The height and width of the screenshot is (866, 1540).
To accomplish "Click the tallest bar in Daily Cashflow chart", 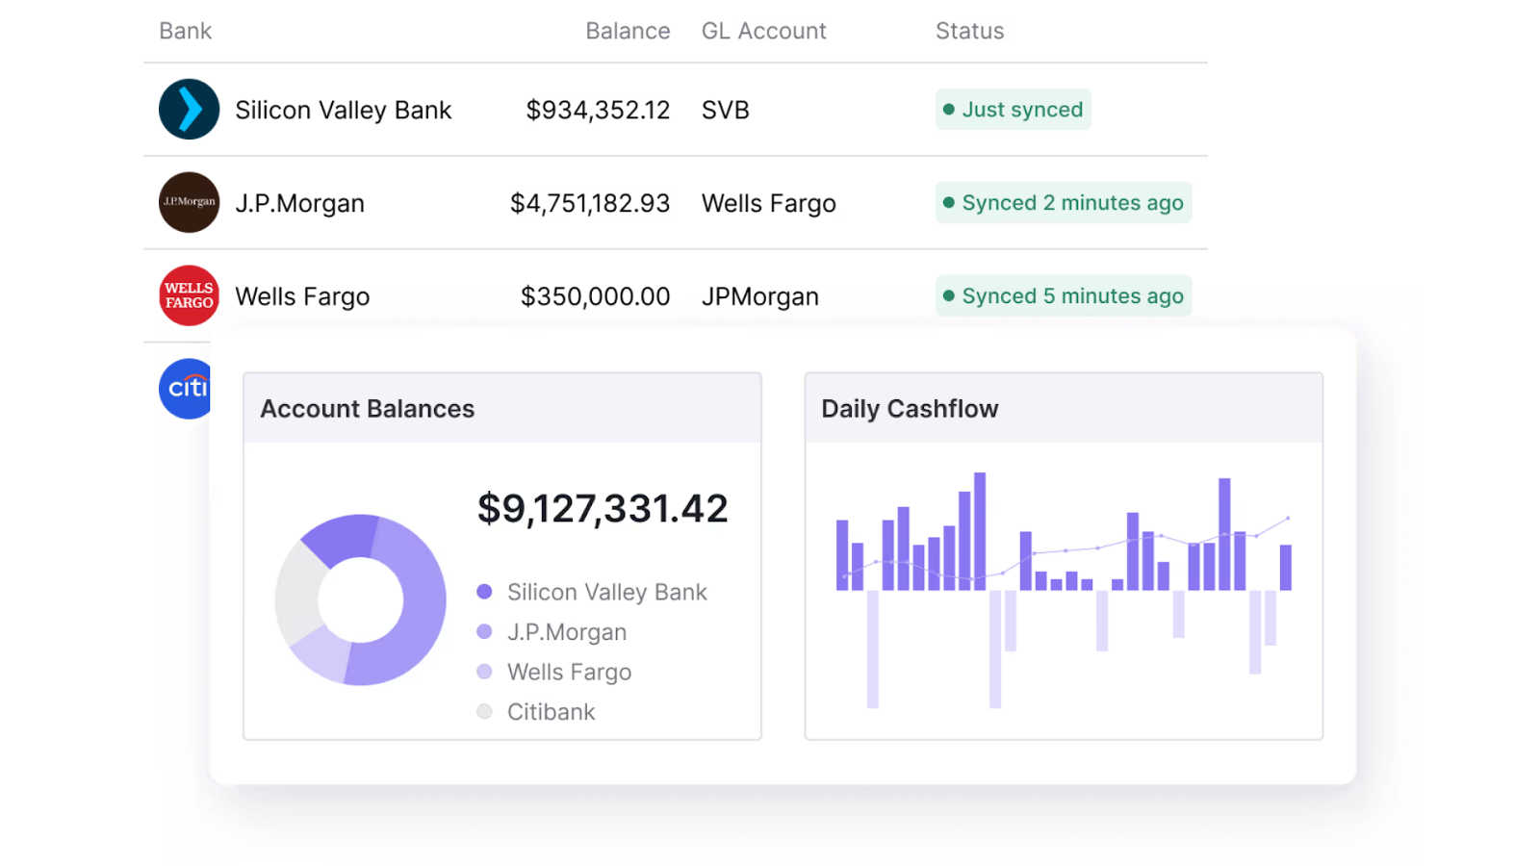I will (x=980, y=531).
